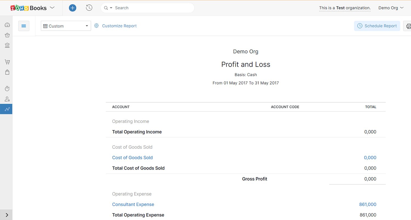
Task: Click the Schedule Report button
Action: coord(377,26)
